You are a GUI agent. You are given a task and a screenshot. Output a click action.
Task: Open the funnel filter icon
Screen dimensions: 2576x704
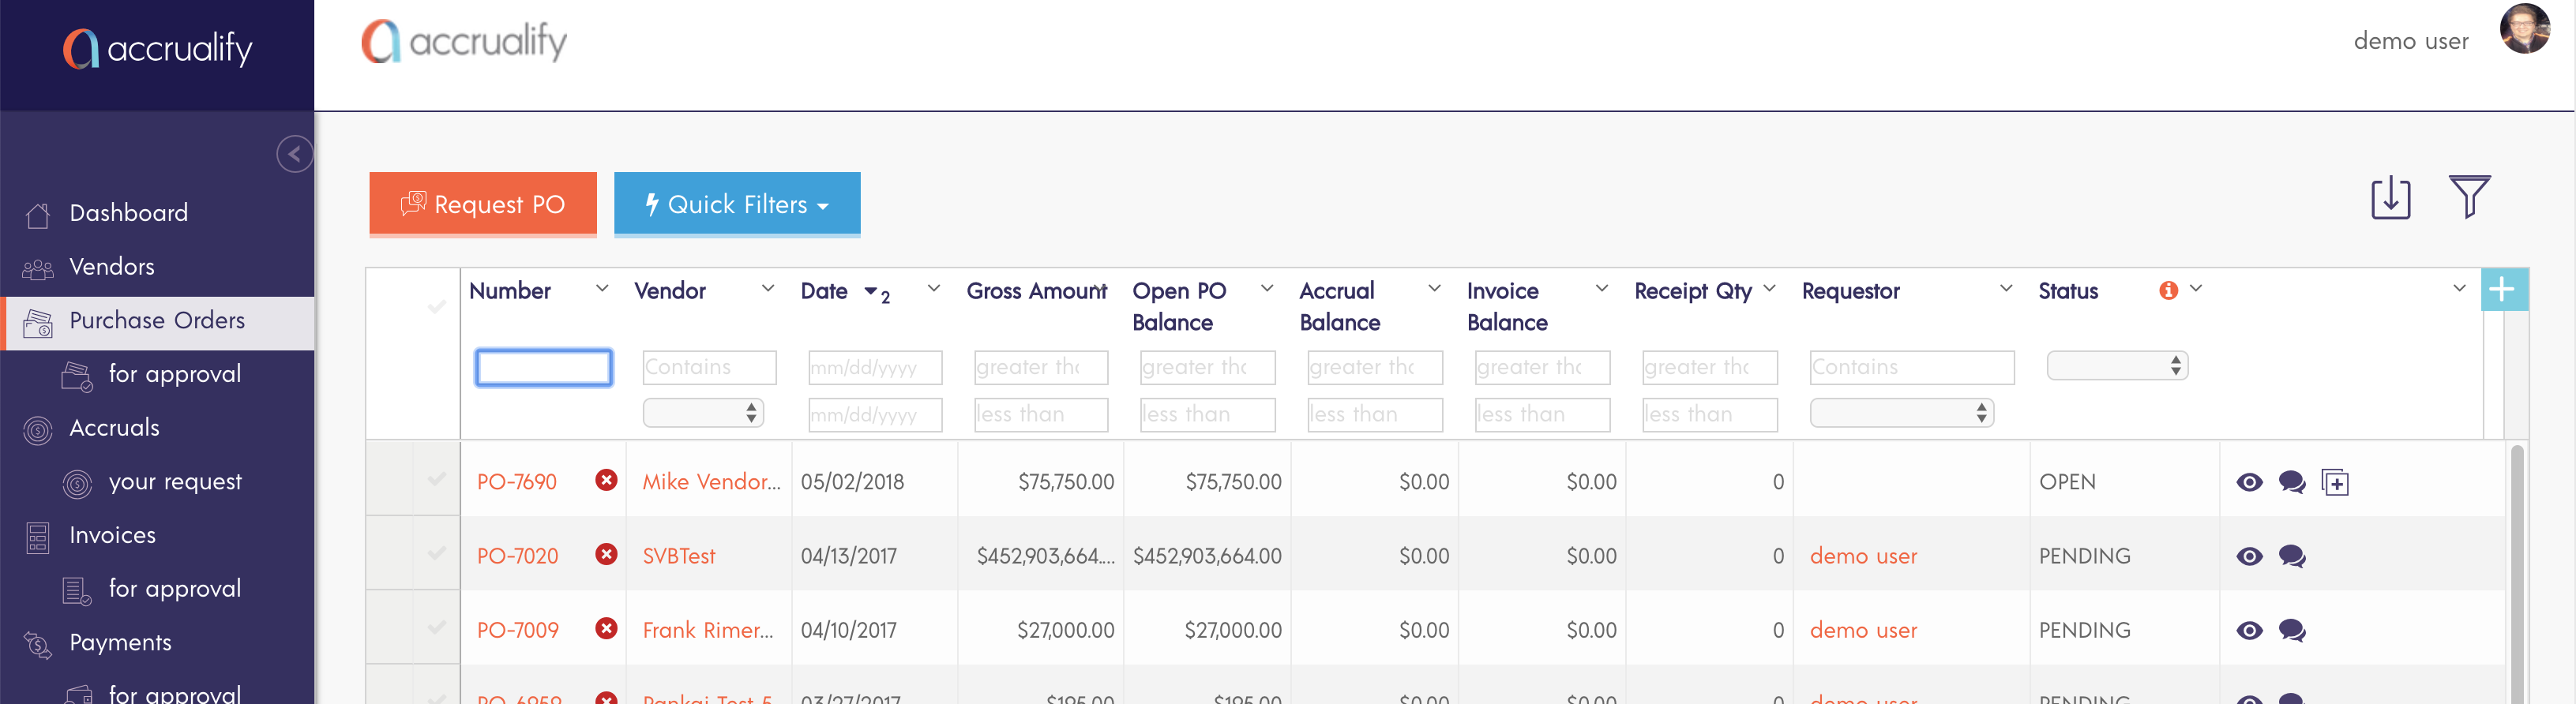click(x=2468, y=197)
